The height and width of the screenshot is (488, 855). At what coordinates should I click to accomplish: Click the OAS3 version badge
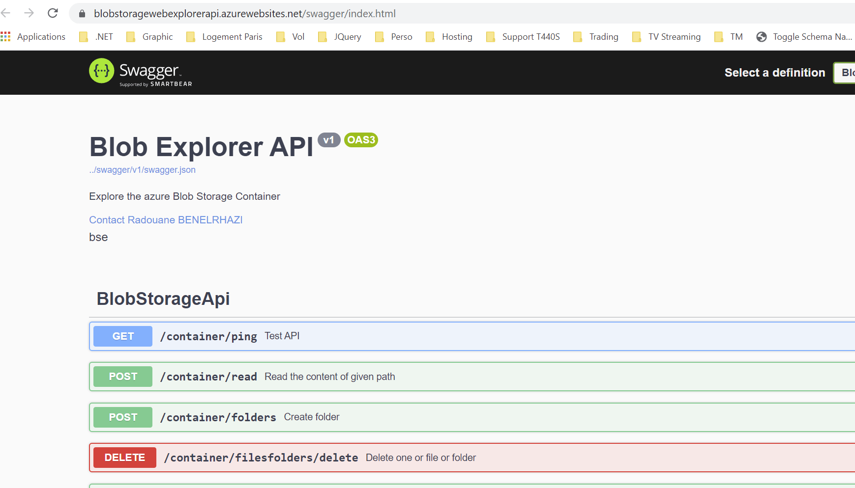(361, 140)
